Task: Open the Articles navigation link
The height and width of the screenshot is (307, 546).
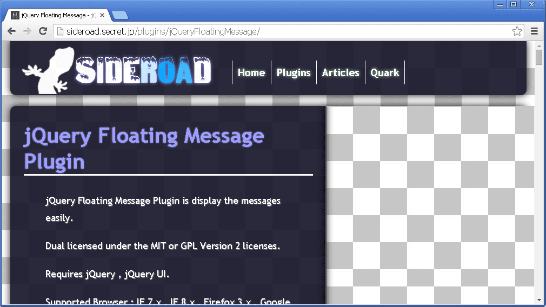Action: pyautogui.click(x=341, y=72)
